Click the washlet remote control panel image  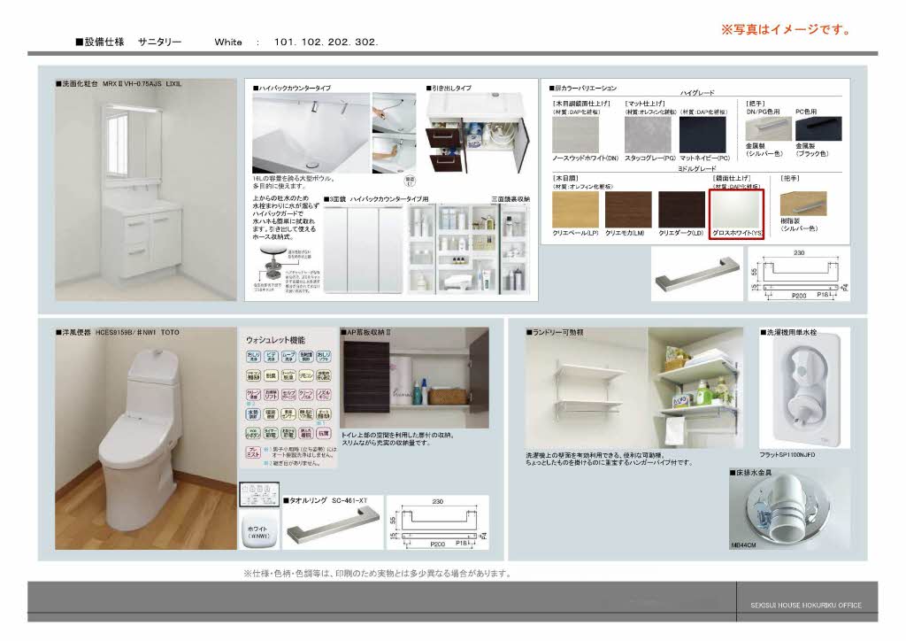(x=257, y=494)
